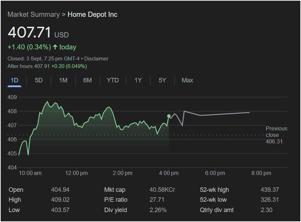
Task: Select the 1D time range tab
Action: click(14, 80)
